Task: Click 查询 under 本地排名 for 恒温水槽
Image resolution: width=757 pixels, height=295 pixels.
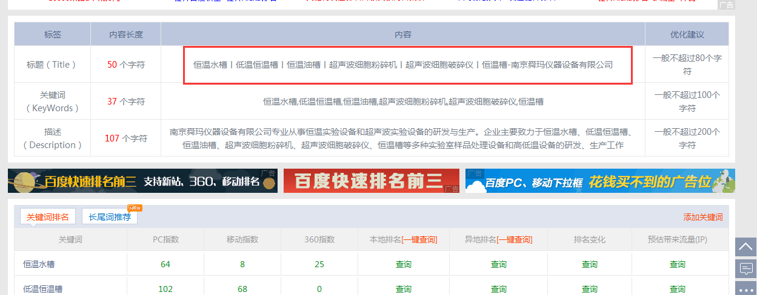Action: click(x=404, y=265)
